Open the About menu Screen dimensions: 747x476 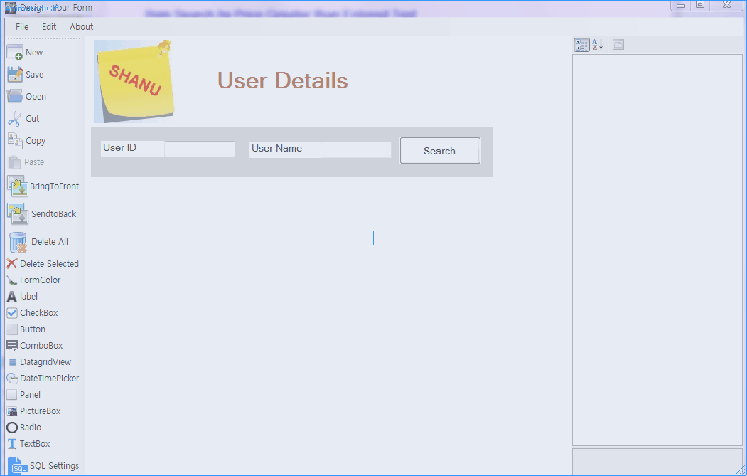click(x=82, y=27)
